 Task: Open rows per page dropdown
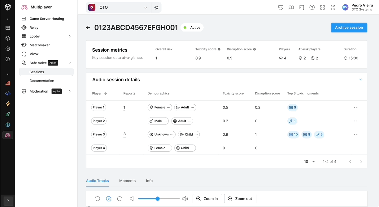[309, 162]
